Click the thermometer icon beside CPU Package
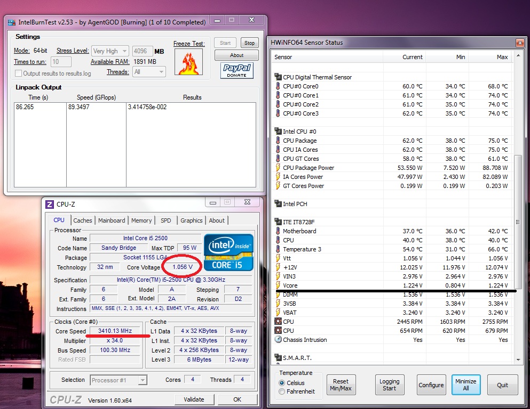 click(x=278, y=140)
